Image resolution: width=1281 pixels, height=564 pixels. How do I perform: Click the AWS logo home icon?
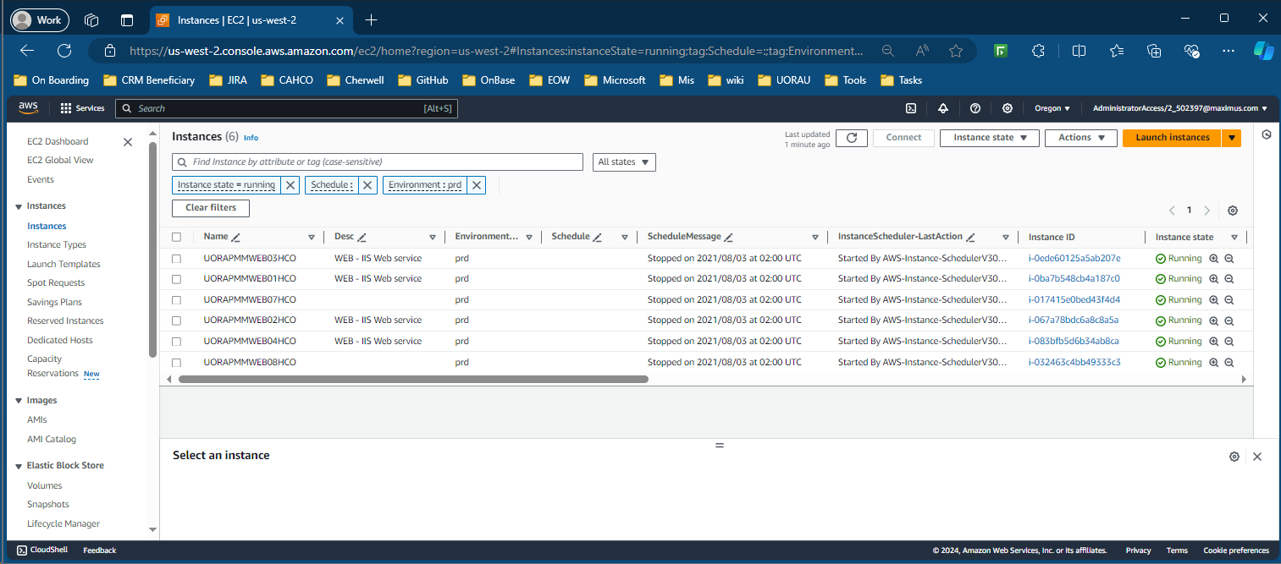(29, 107)
